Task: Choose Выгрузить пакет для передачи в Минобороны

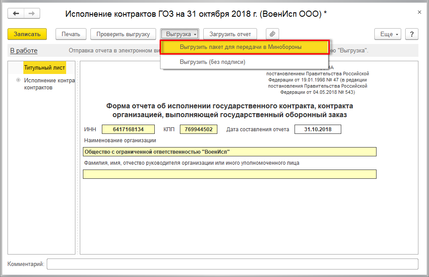Action: pyautogui.click(x=245, y=47)
